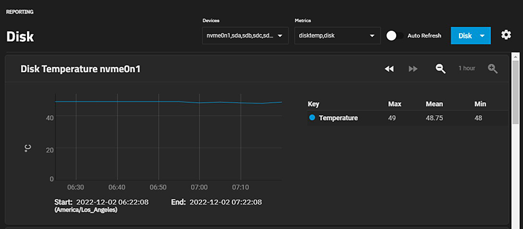Step back in time with rewind icon

click(x=389, y=69)
